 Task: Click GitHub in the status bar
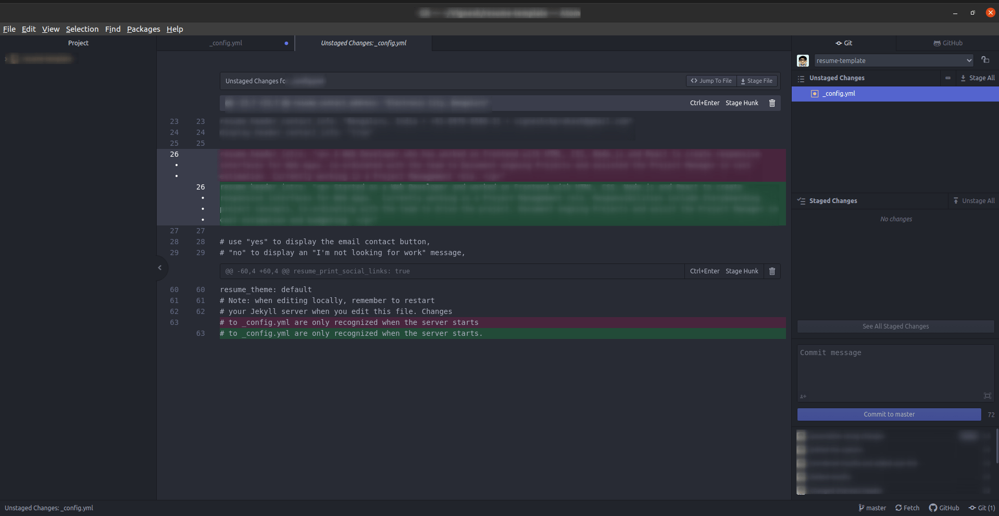pos(944,508)
